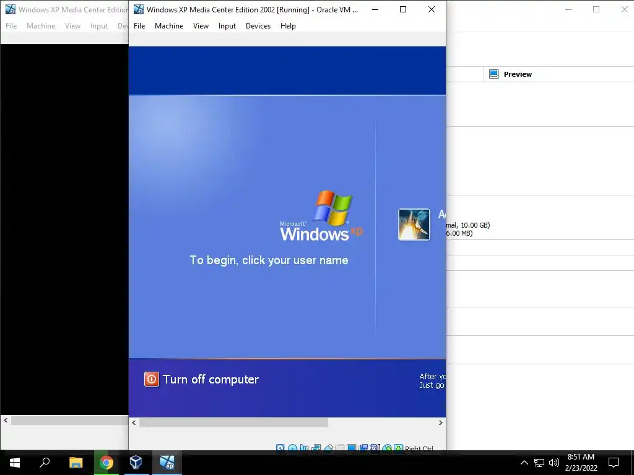Select the XP virtual machine taskbar icon
Viewport: 634px width, 475px height.
click(x=167, y=463)
